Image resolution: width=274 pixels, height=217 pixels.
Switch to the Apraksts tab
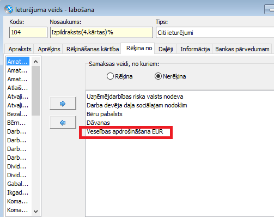pyautogui.click(x=19, y=49)
